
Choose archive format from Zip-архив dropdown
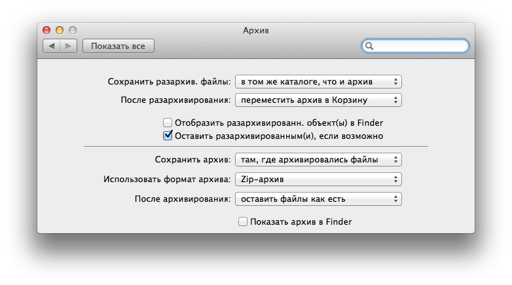pos(318,179)
